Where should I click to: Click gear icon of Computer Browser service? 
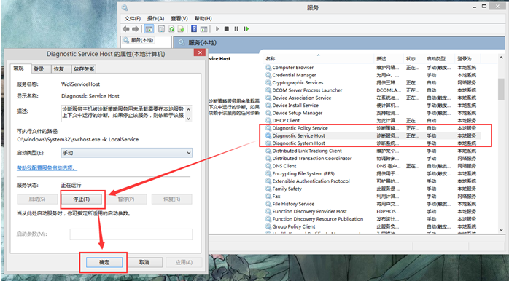(x=268, y=68)
